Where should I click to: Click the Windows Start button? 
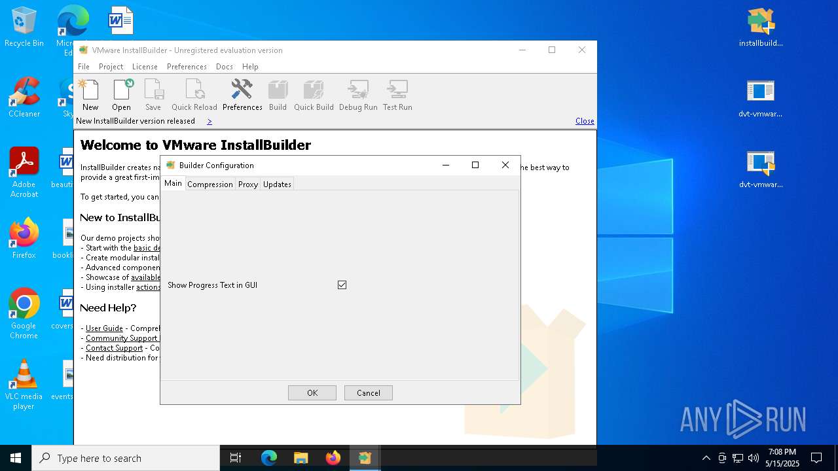click(16, 458)
